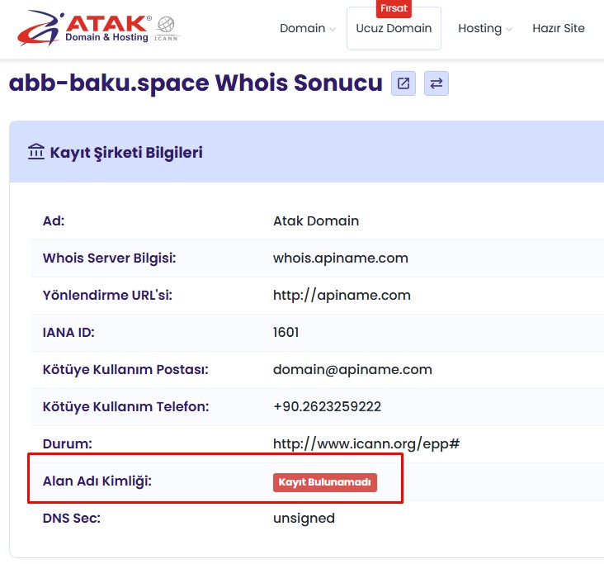The height and width of the screenshot is (564, 604).
Task: Click the Kayıt Bulunamadı red badge
Action: click(325, 482)
